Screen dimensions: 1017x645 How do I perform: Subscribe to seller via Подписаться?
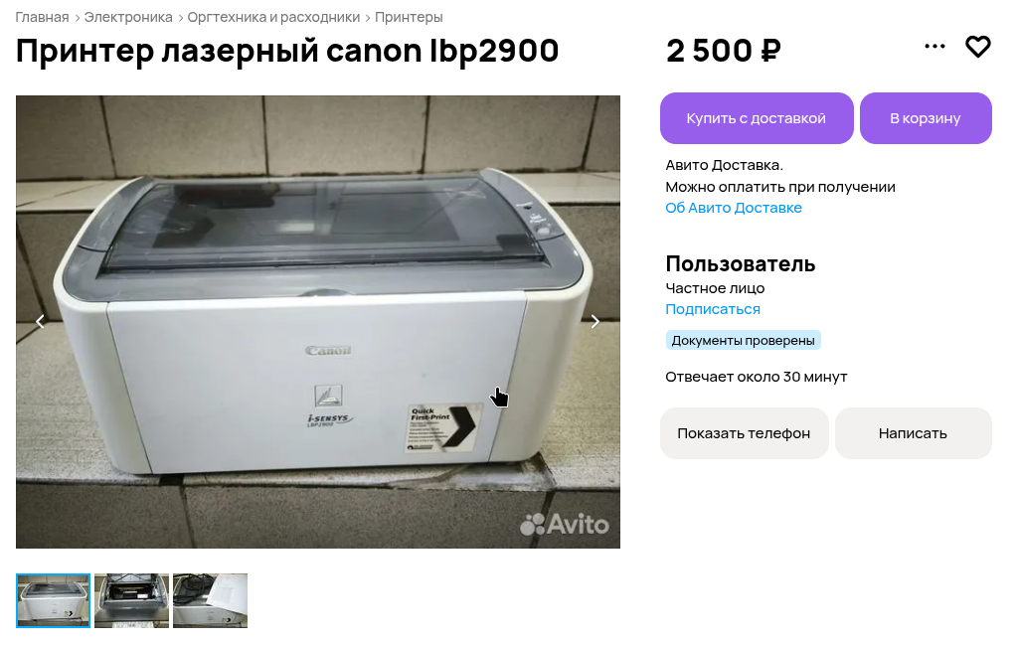pos(713,309)
